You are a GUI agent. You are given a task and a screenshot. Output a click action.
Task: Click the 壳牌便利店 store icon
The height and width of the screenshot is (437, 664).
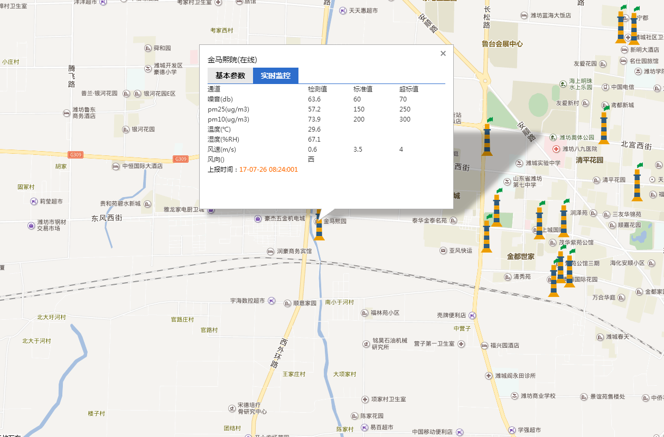(x=472, y=315)
